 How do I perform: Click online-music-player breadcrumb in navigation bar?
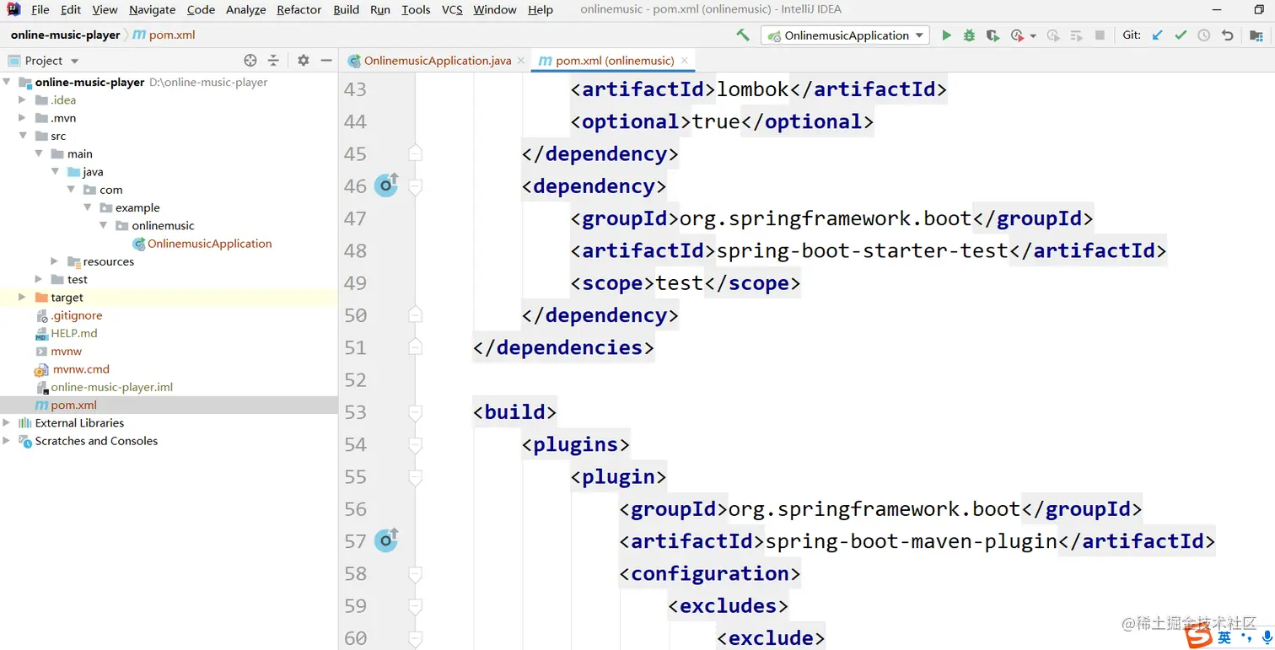click(x=65, y=35)
